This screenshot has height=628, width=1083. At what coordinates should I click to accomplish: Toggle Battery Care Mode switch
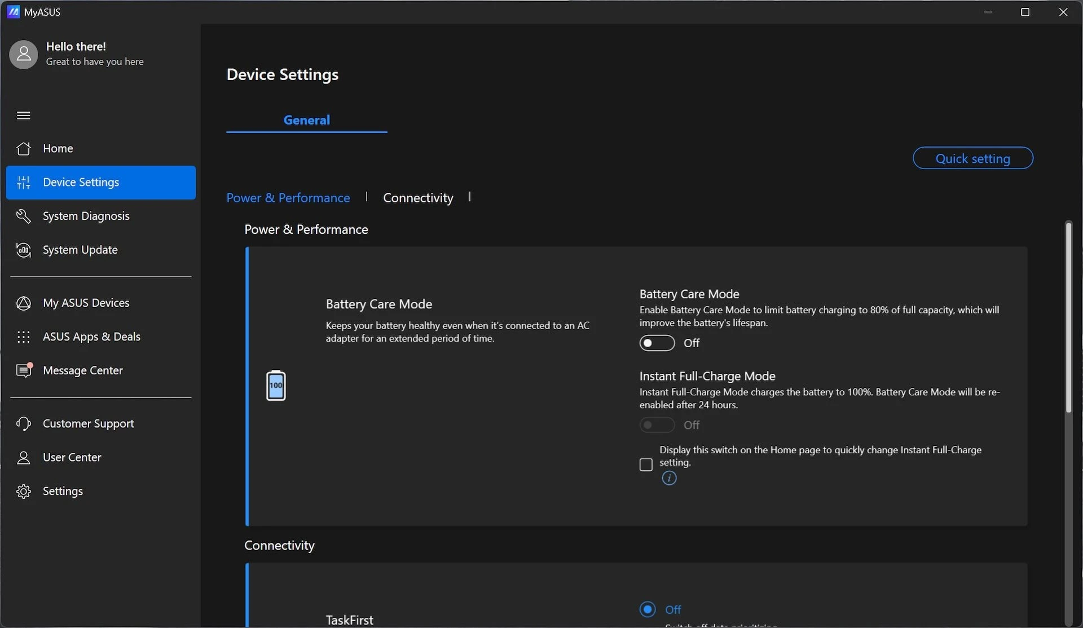(x=657, y=343)
